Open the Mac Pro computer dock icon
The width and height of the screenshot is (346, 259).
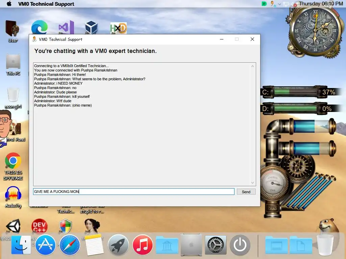point(191,245)
